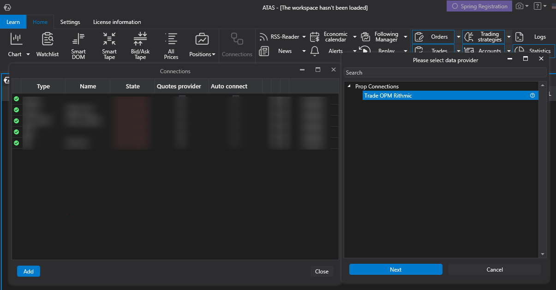Image resolution: width=556 pixels, height=290 pixels.
Task: Click Add in the Connections window
Action: pyautogui.click(x=28, y=271)
